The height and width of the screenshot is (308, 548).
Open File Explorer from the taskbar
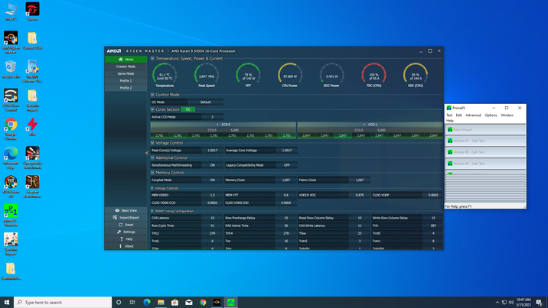pos(161,302)
